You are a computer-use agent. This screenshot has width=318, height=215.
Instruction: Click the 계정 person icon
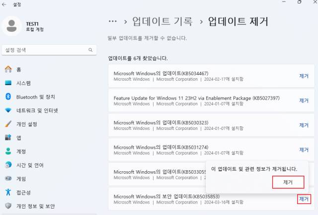[x=8, y=151]
